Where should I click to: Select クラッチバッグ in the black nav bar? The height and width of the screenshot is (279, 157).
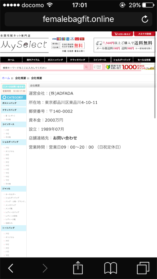pos(78,60)
